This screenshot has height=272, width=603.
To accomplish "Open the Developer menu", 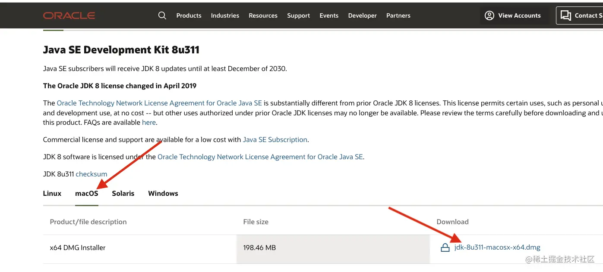I will point(362,15).
